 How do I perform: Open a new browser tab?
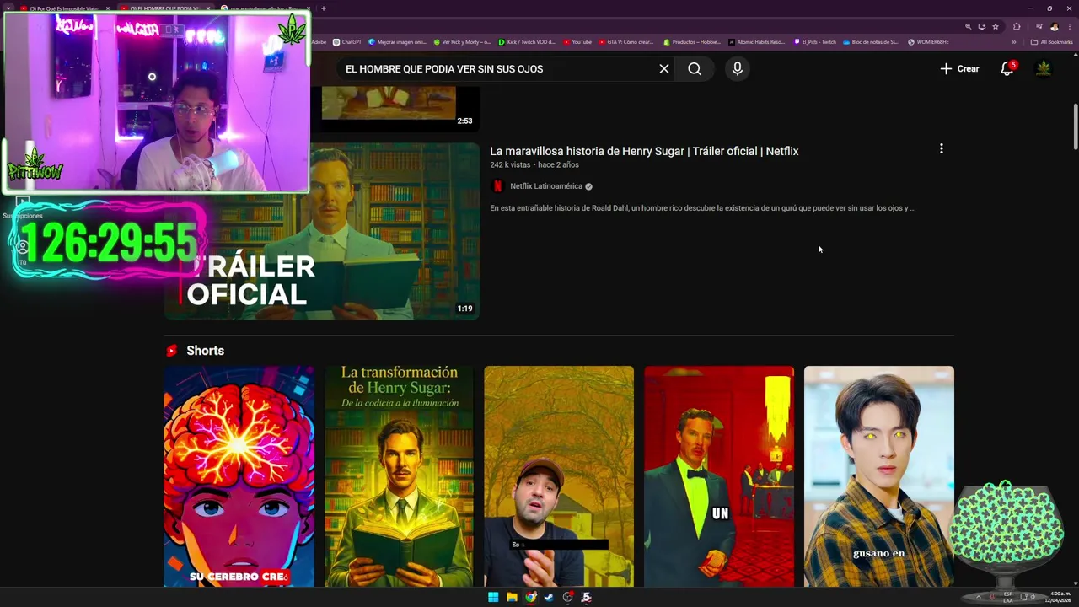click(324, 8)
